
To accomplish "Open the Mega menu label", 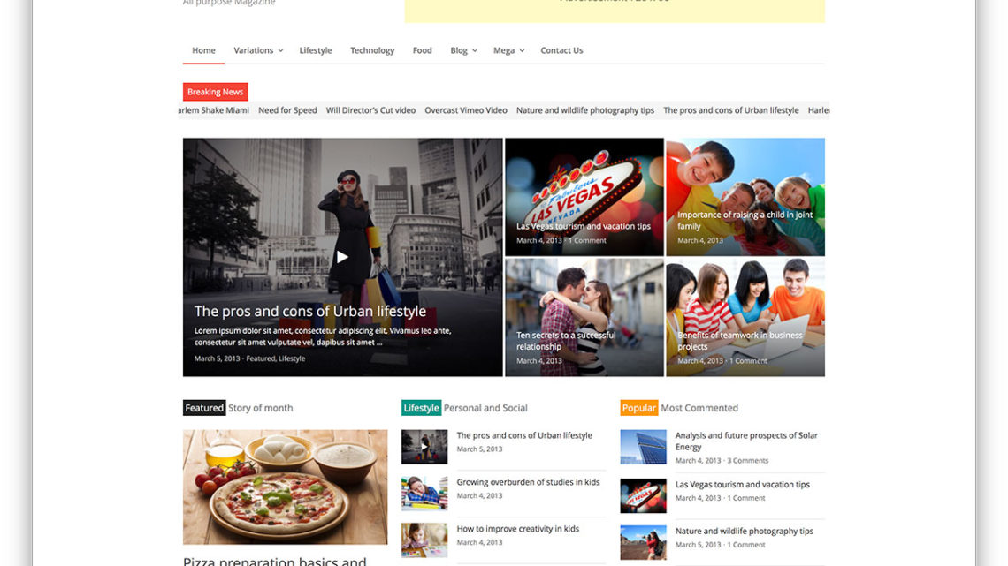I will coord(504,50).
